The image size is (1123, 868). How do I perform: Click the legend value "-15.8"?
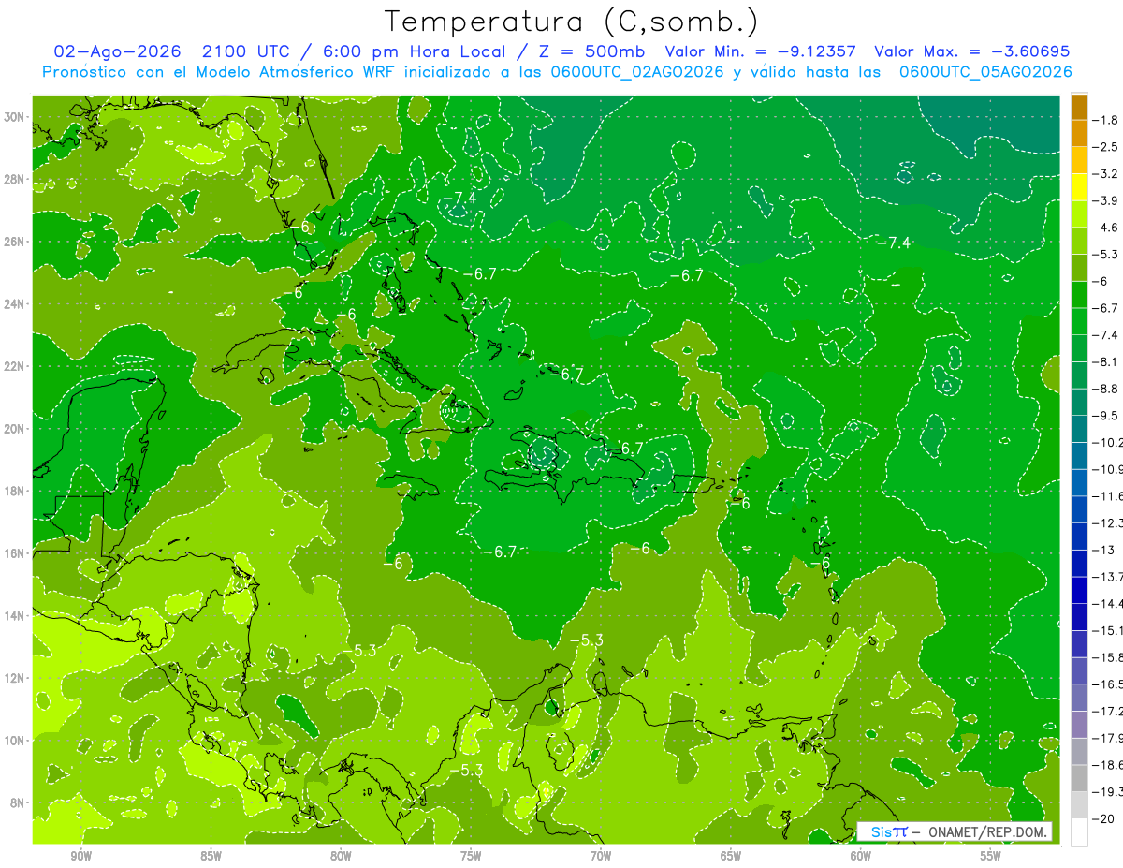(1108, 657)
